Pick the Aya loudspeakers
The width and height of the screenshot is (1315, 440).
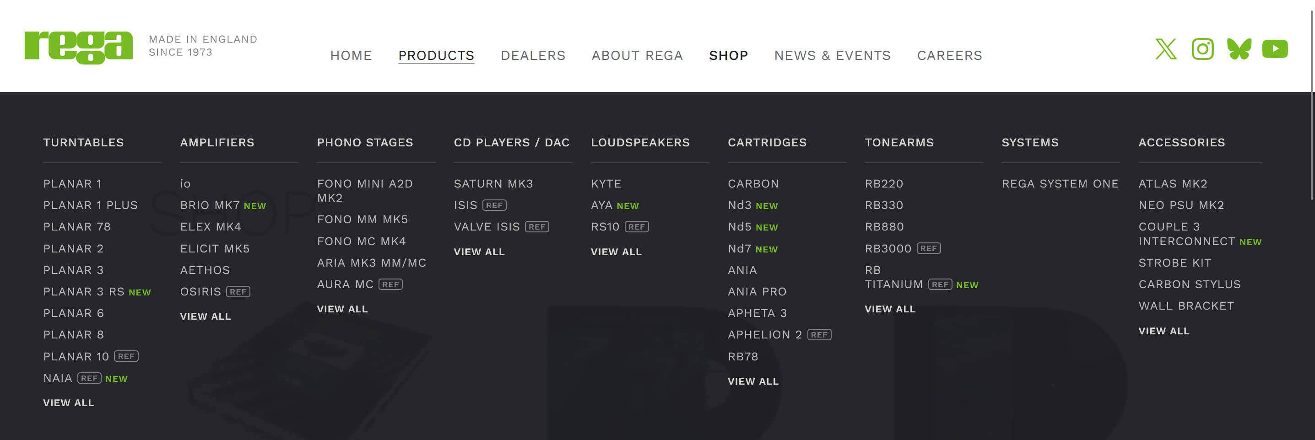[601, 205]
